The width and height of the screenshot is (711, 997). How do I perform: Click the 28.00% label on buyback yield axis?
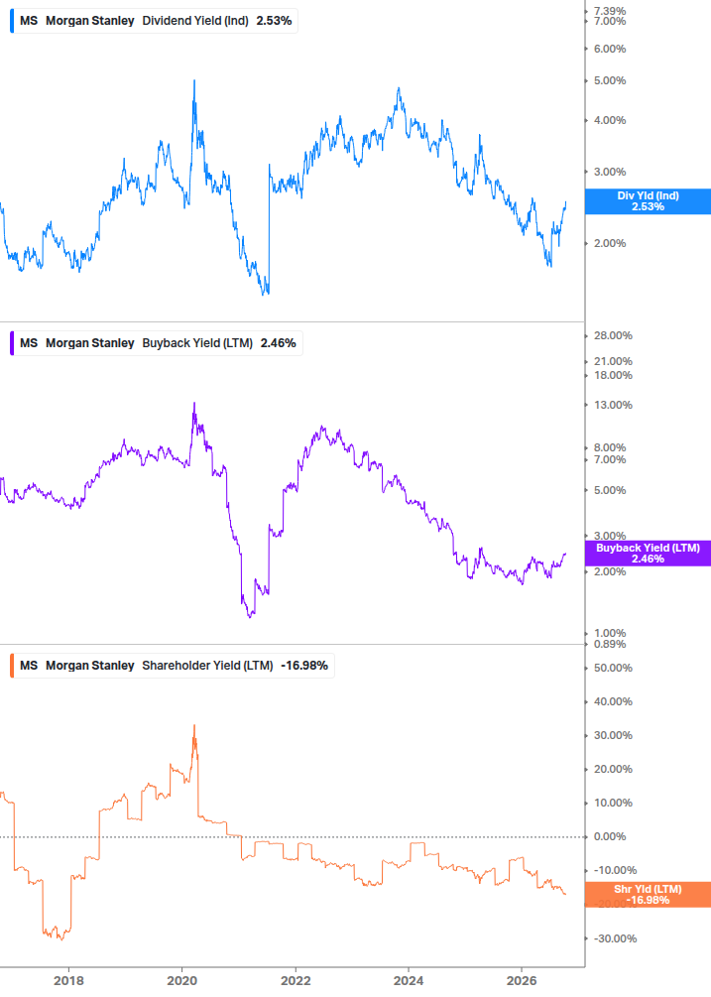pos(613,335)
